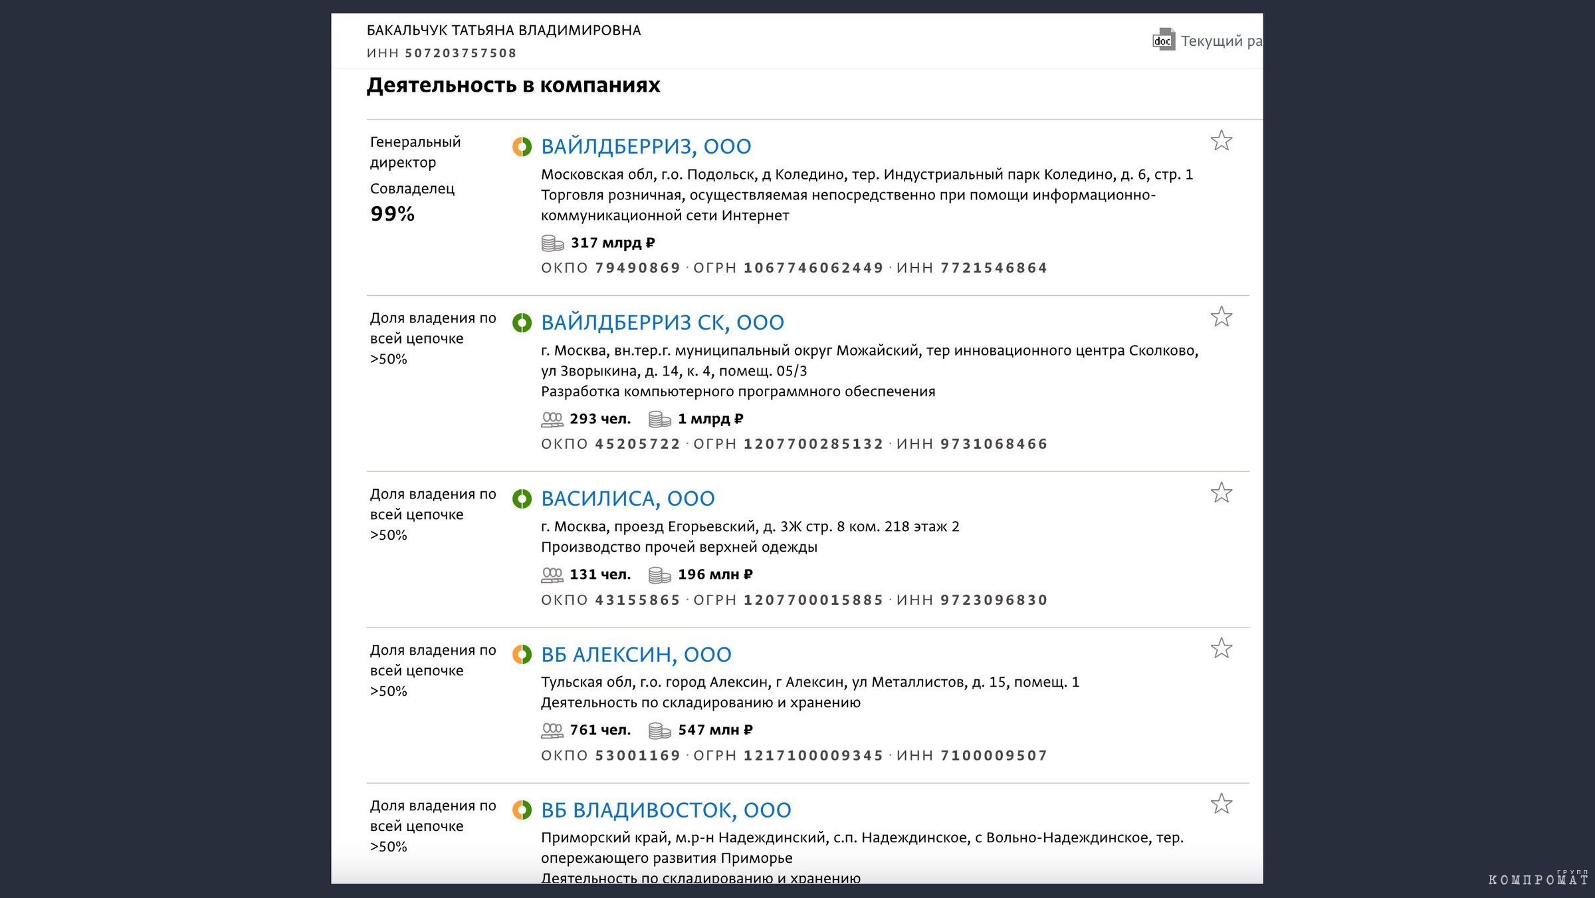Click 317 млрд ₽ revenue value
The image size is (1595, 898).
tap(613, 243)
